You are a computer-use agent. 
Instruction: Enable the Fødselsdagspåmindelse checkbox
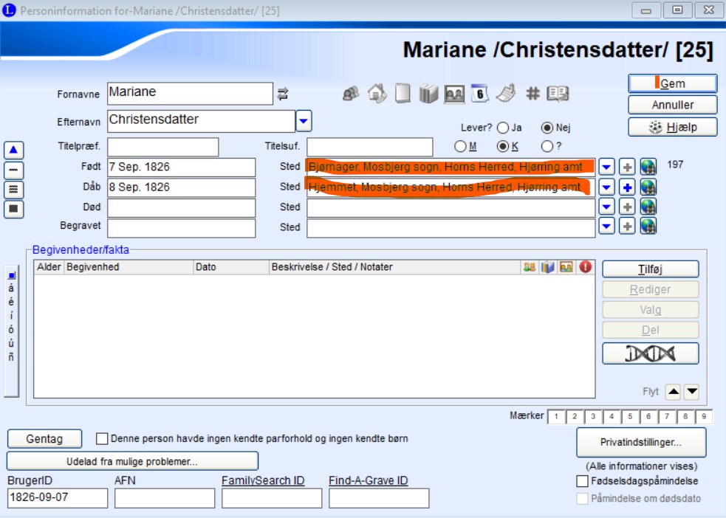[583, 481]
